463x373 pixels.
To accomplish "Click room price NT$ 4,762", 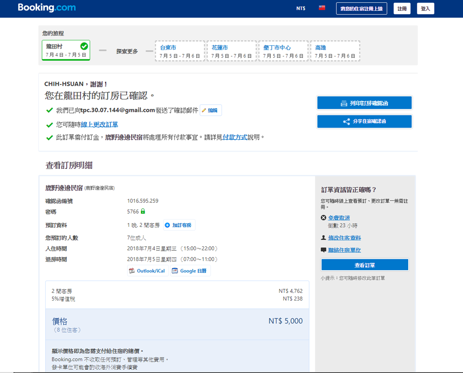I will 291,291.
